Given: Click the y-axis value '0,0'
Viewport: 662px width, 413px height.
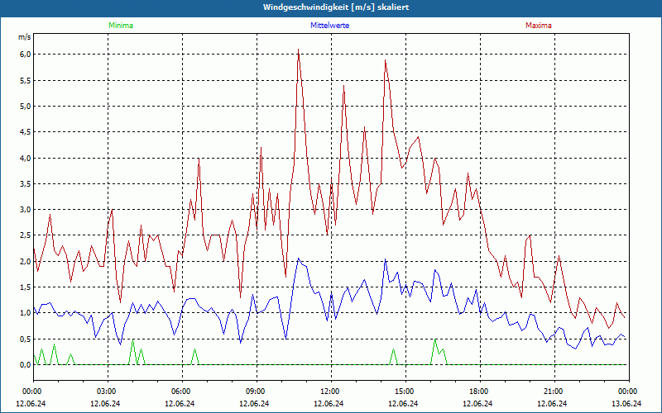Looking at the screenshot, I should pos(26,365).
